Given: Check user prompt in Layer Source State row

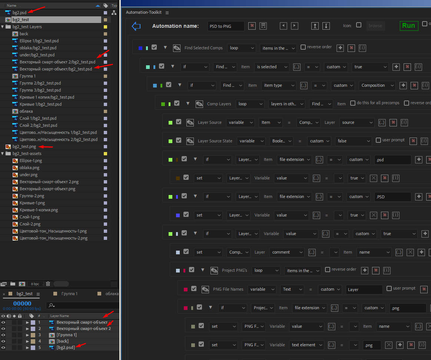Looking at the screenshot, I should pyautogui.click(x=378, y=140).
